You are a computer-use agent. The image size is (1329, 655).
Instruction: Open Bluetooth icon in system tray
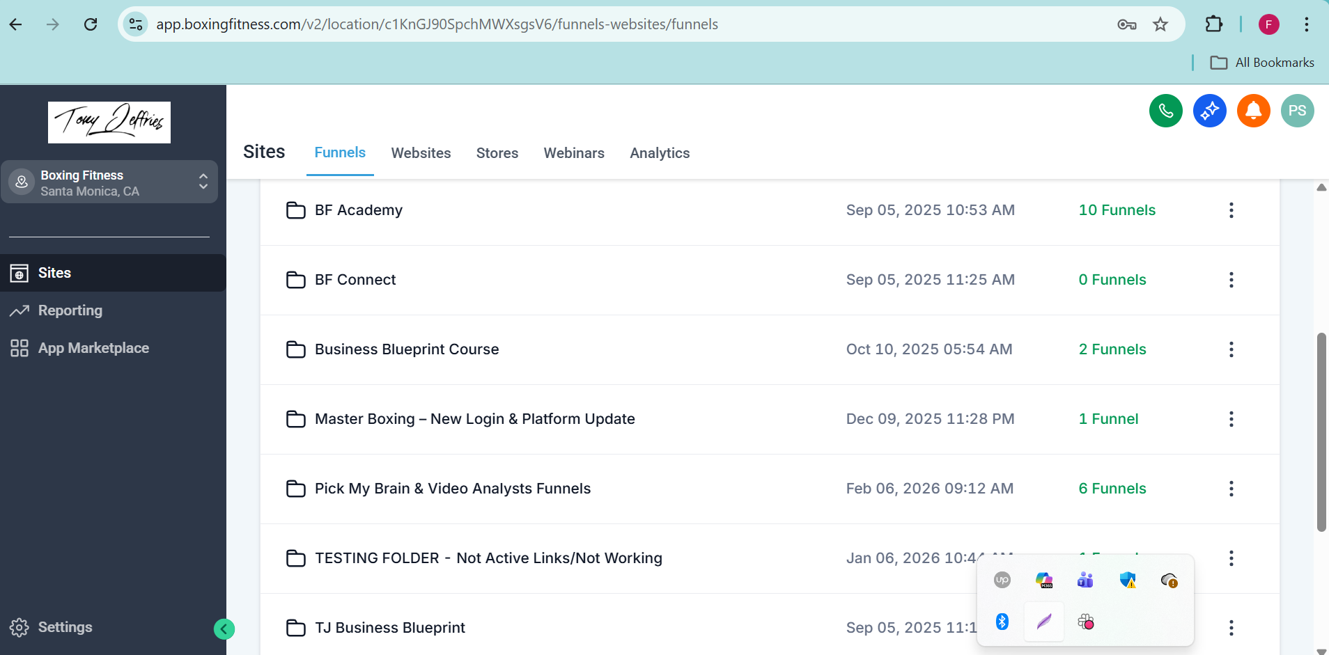pos(1002,622)
